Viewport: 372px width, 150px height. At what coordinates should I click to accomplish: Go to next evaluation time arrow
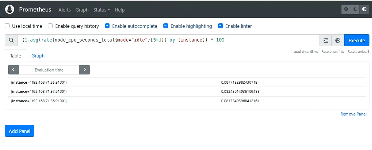click(x=85, y=70)
